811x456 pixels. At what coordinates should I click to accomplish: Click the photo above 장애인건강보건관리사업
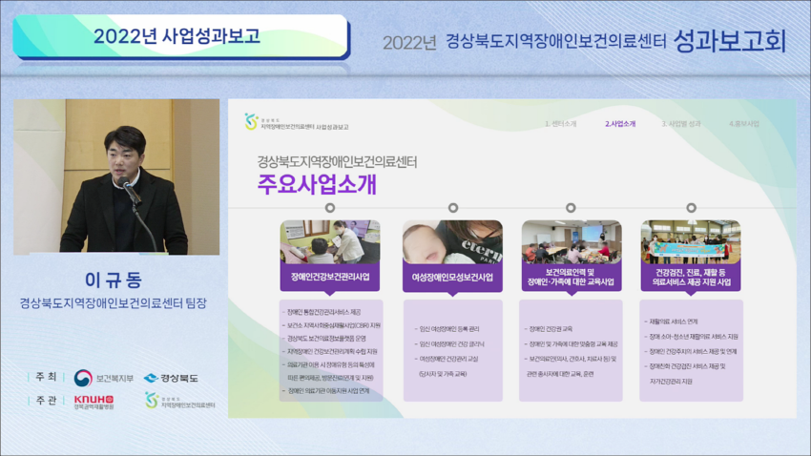[x=330, y=242]
